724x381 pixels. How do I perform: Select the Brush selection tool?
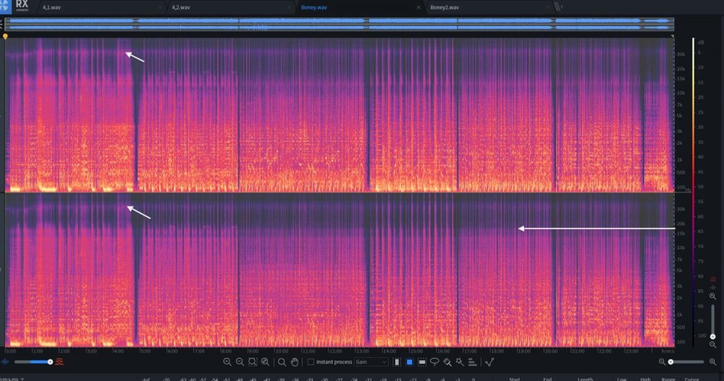tap(447, 362)
